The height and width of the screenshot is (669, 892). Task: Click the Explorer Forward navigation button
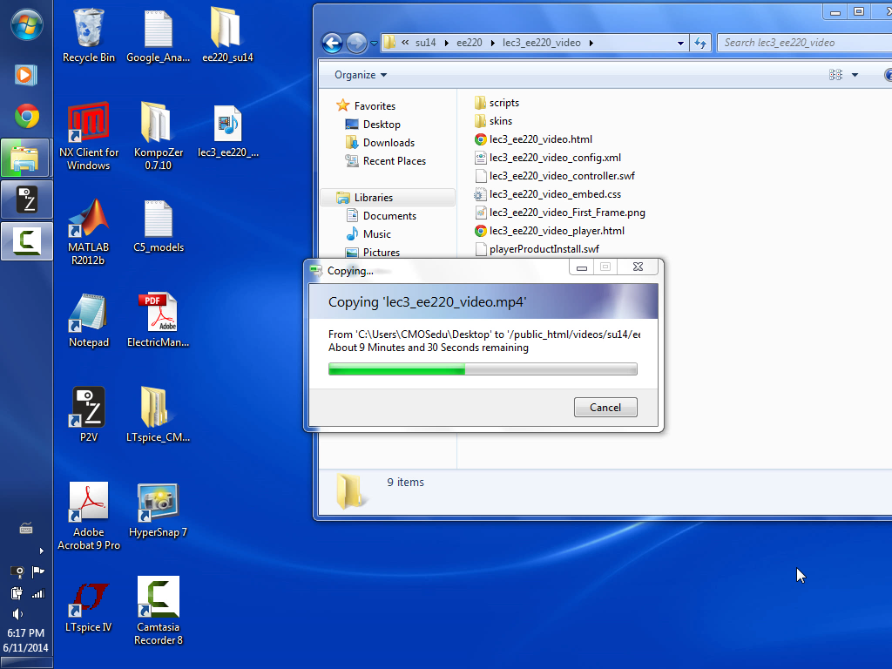(356, 43)
